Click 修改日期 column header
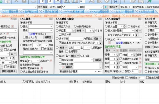This screenshot has height=104, width=159. 94,82
